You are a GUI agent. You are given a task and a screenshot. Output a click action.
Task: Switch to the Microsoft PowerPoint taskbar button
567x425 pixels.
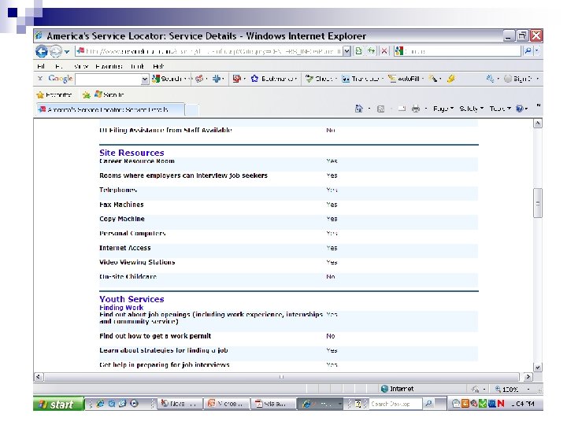(228, 404)
